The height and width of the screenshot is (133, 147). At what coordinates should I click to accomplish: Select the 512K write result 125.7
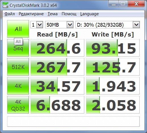113,67
